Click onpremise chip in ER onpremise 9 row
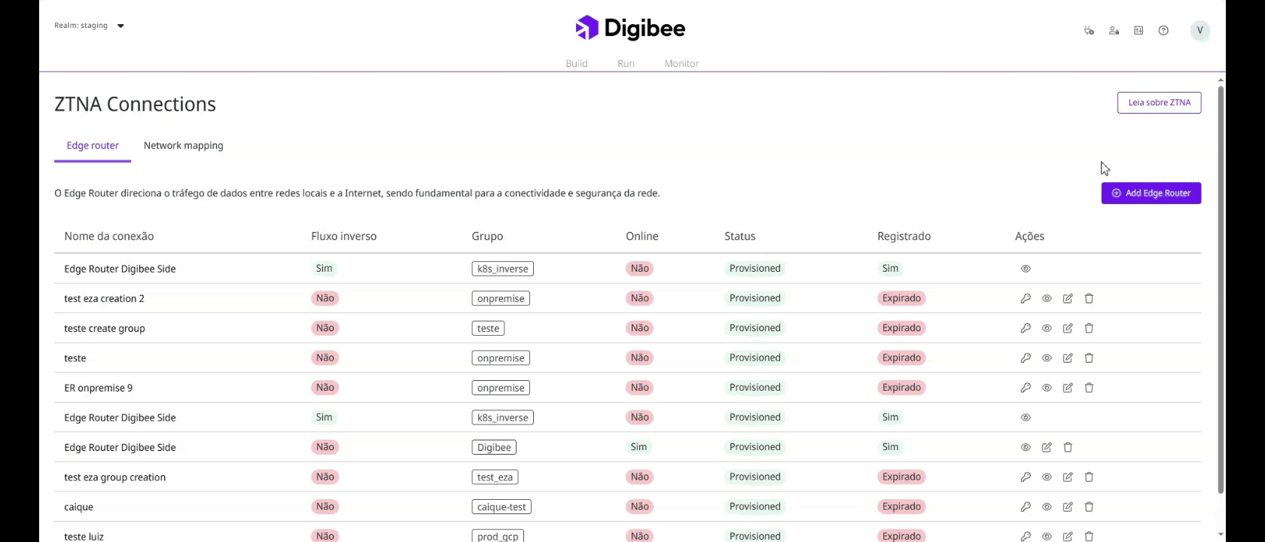The image size is (1265, 542). 501,388
